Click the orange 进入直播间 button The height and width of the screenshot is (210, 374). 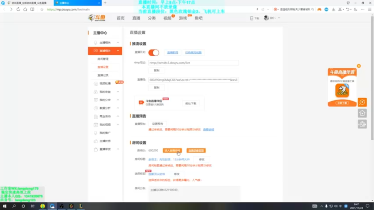pyautogui.click(x=172, y=150)
